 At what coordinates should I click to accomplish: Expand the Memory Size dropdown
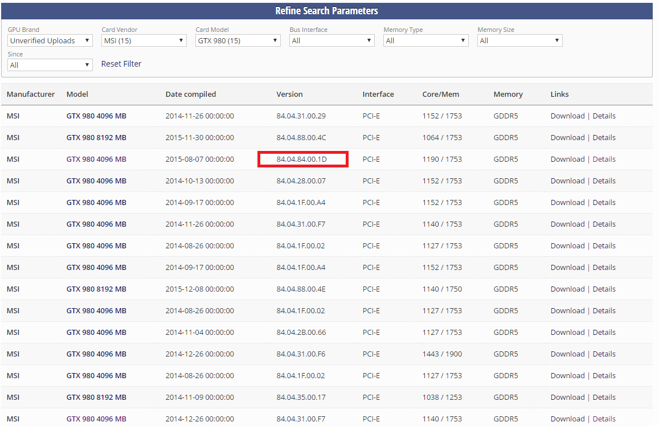520,41
